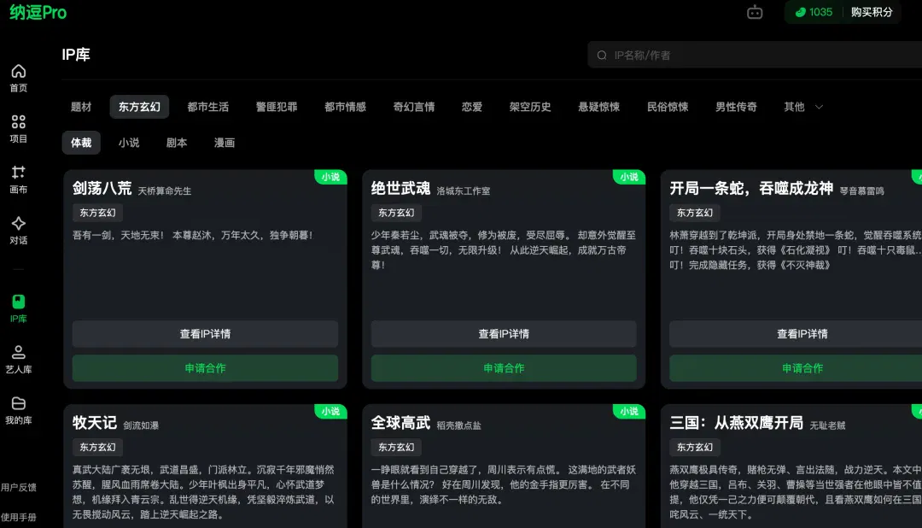Expand the 其他 genre dropdown chevron
This screenshot has height=528, width=922.
coord(819,107)
